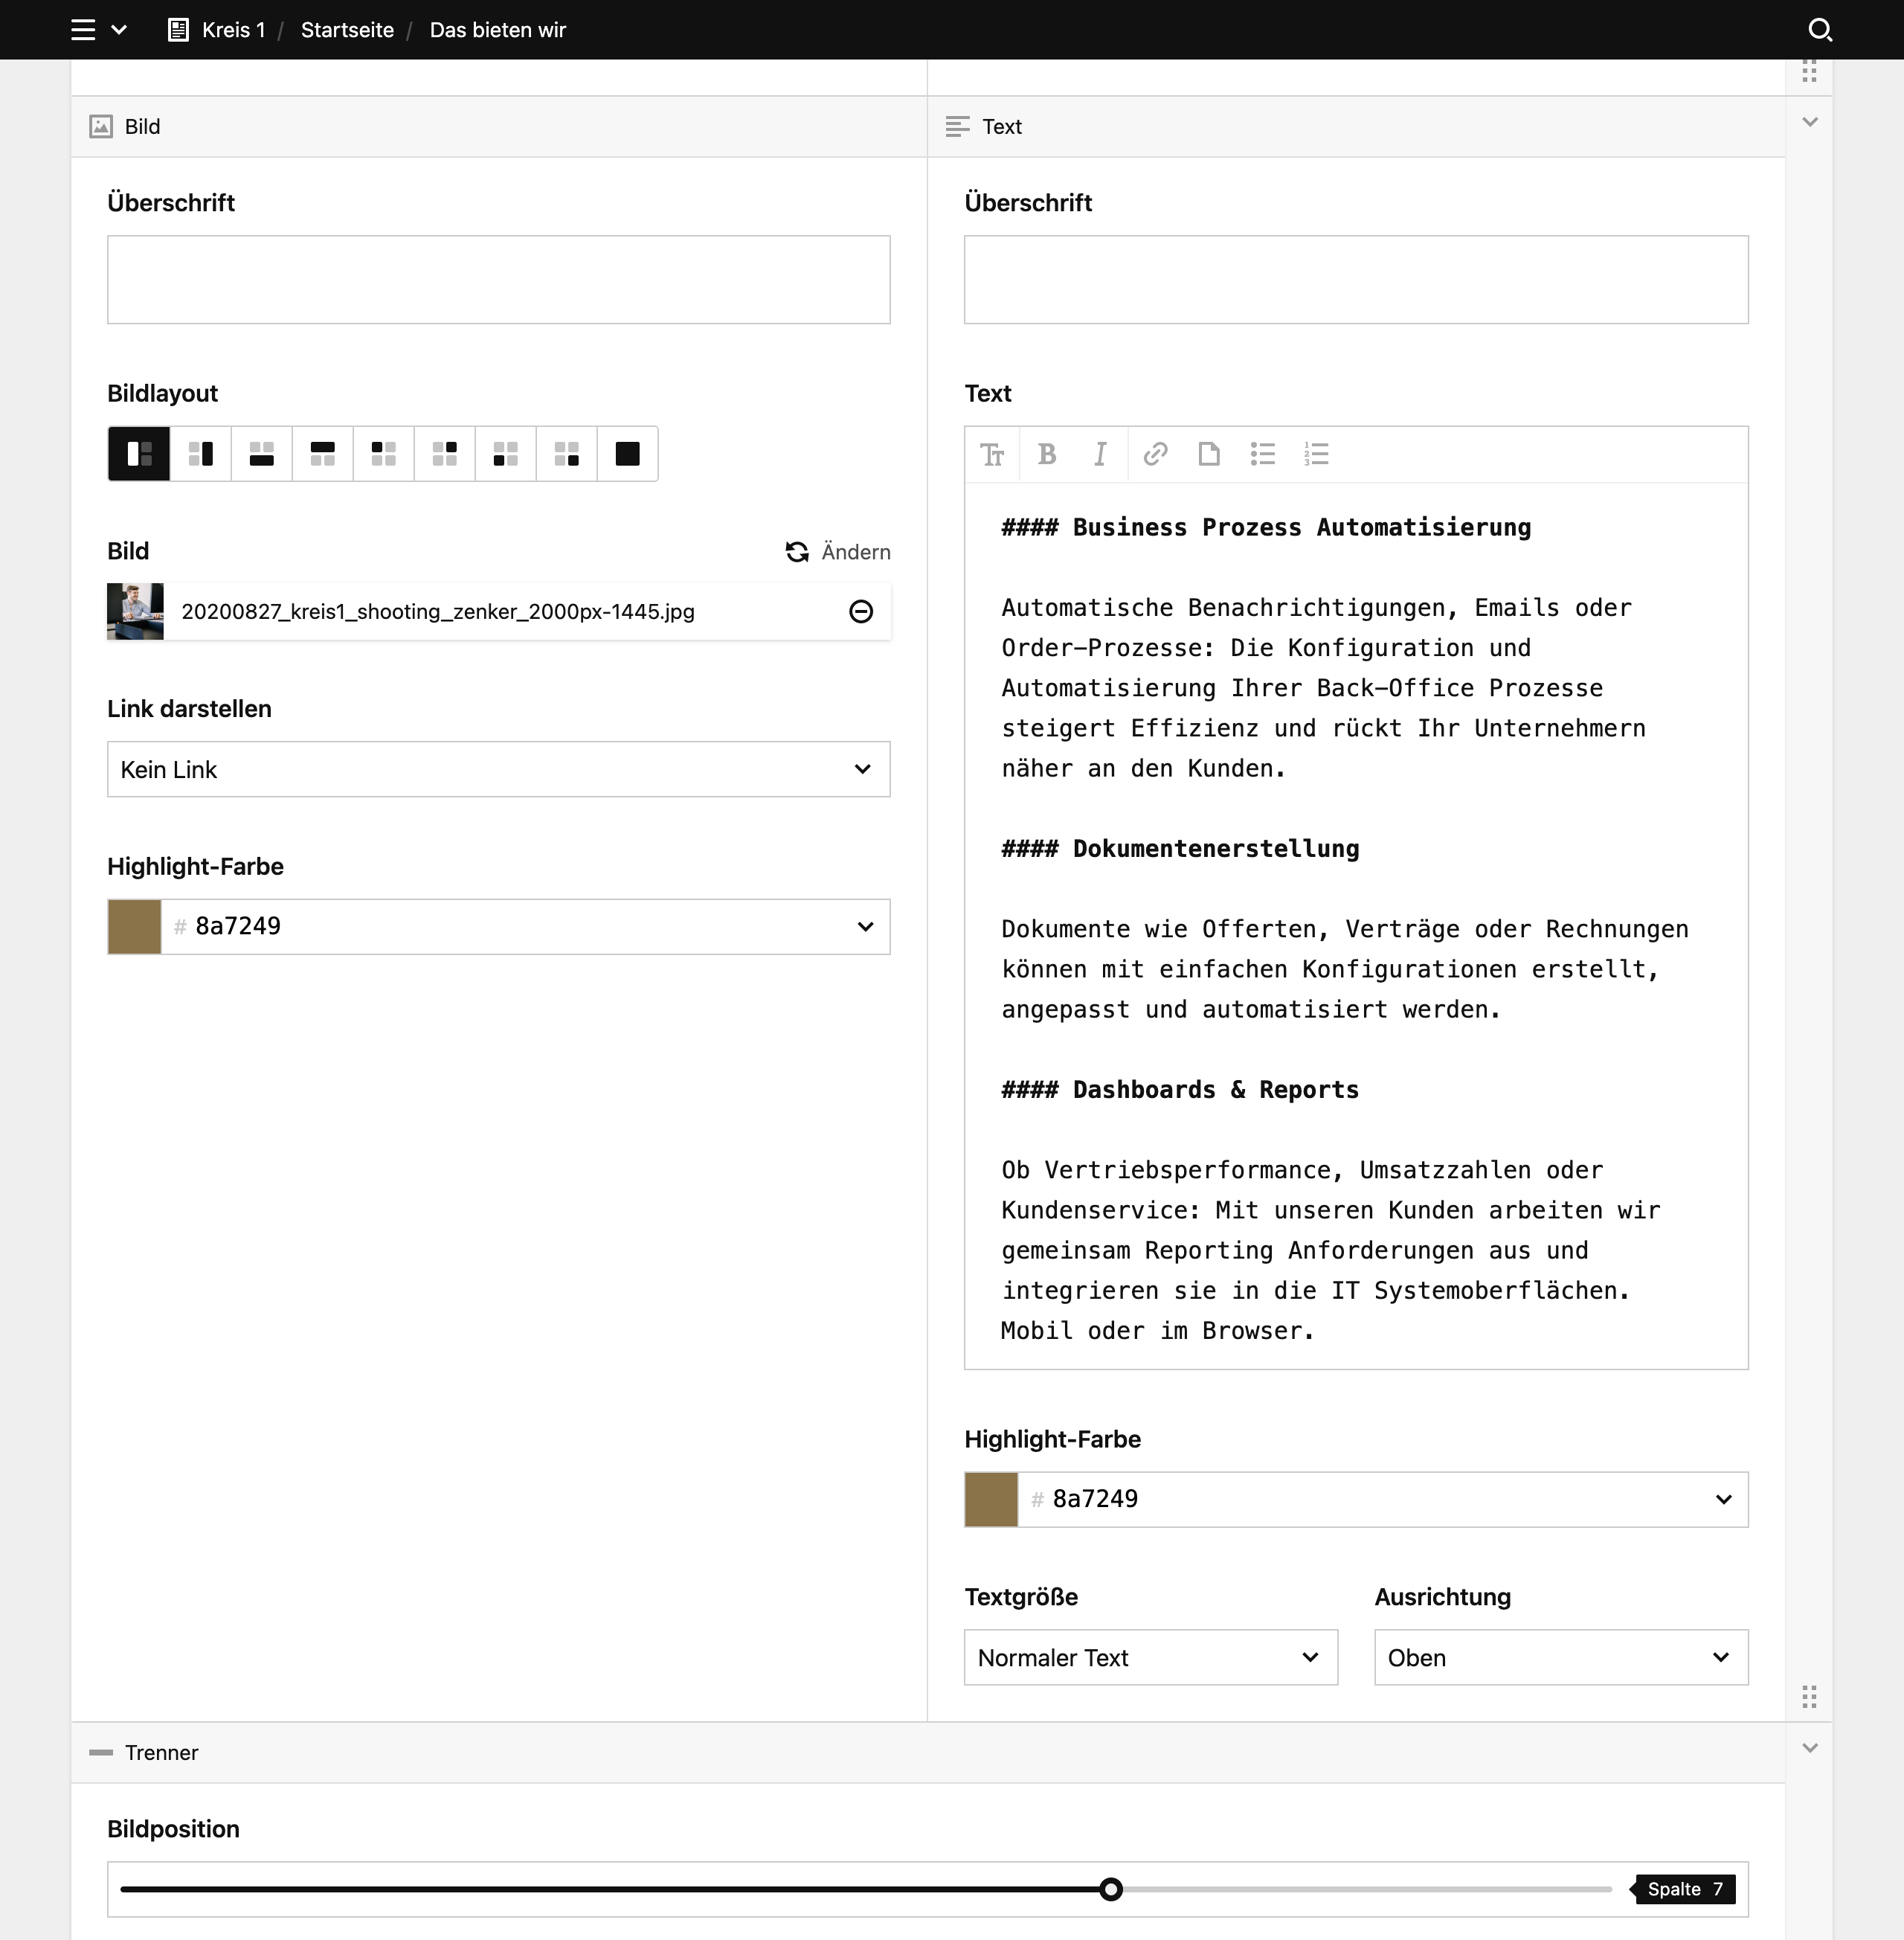Click the image thumbnail in the Bild block
This screenshot has width=1904, height=1940.
[x=135, y=611]
